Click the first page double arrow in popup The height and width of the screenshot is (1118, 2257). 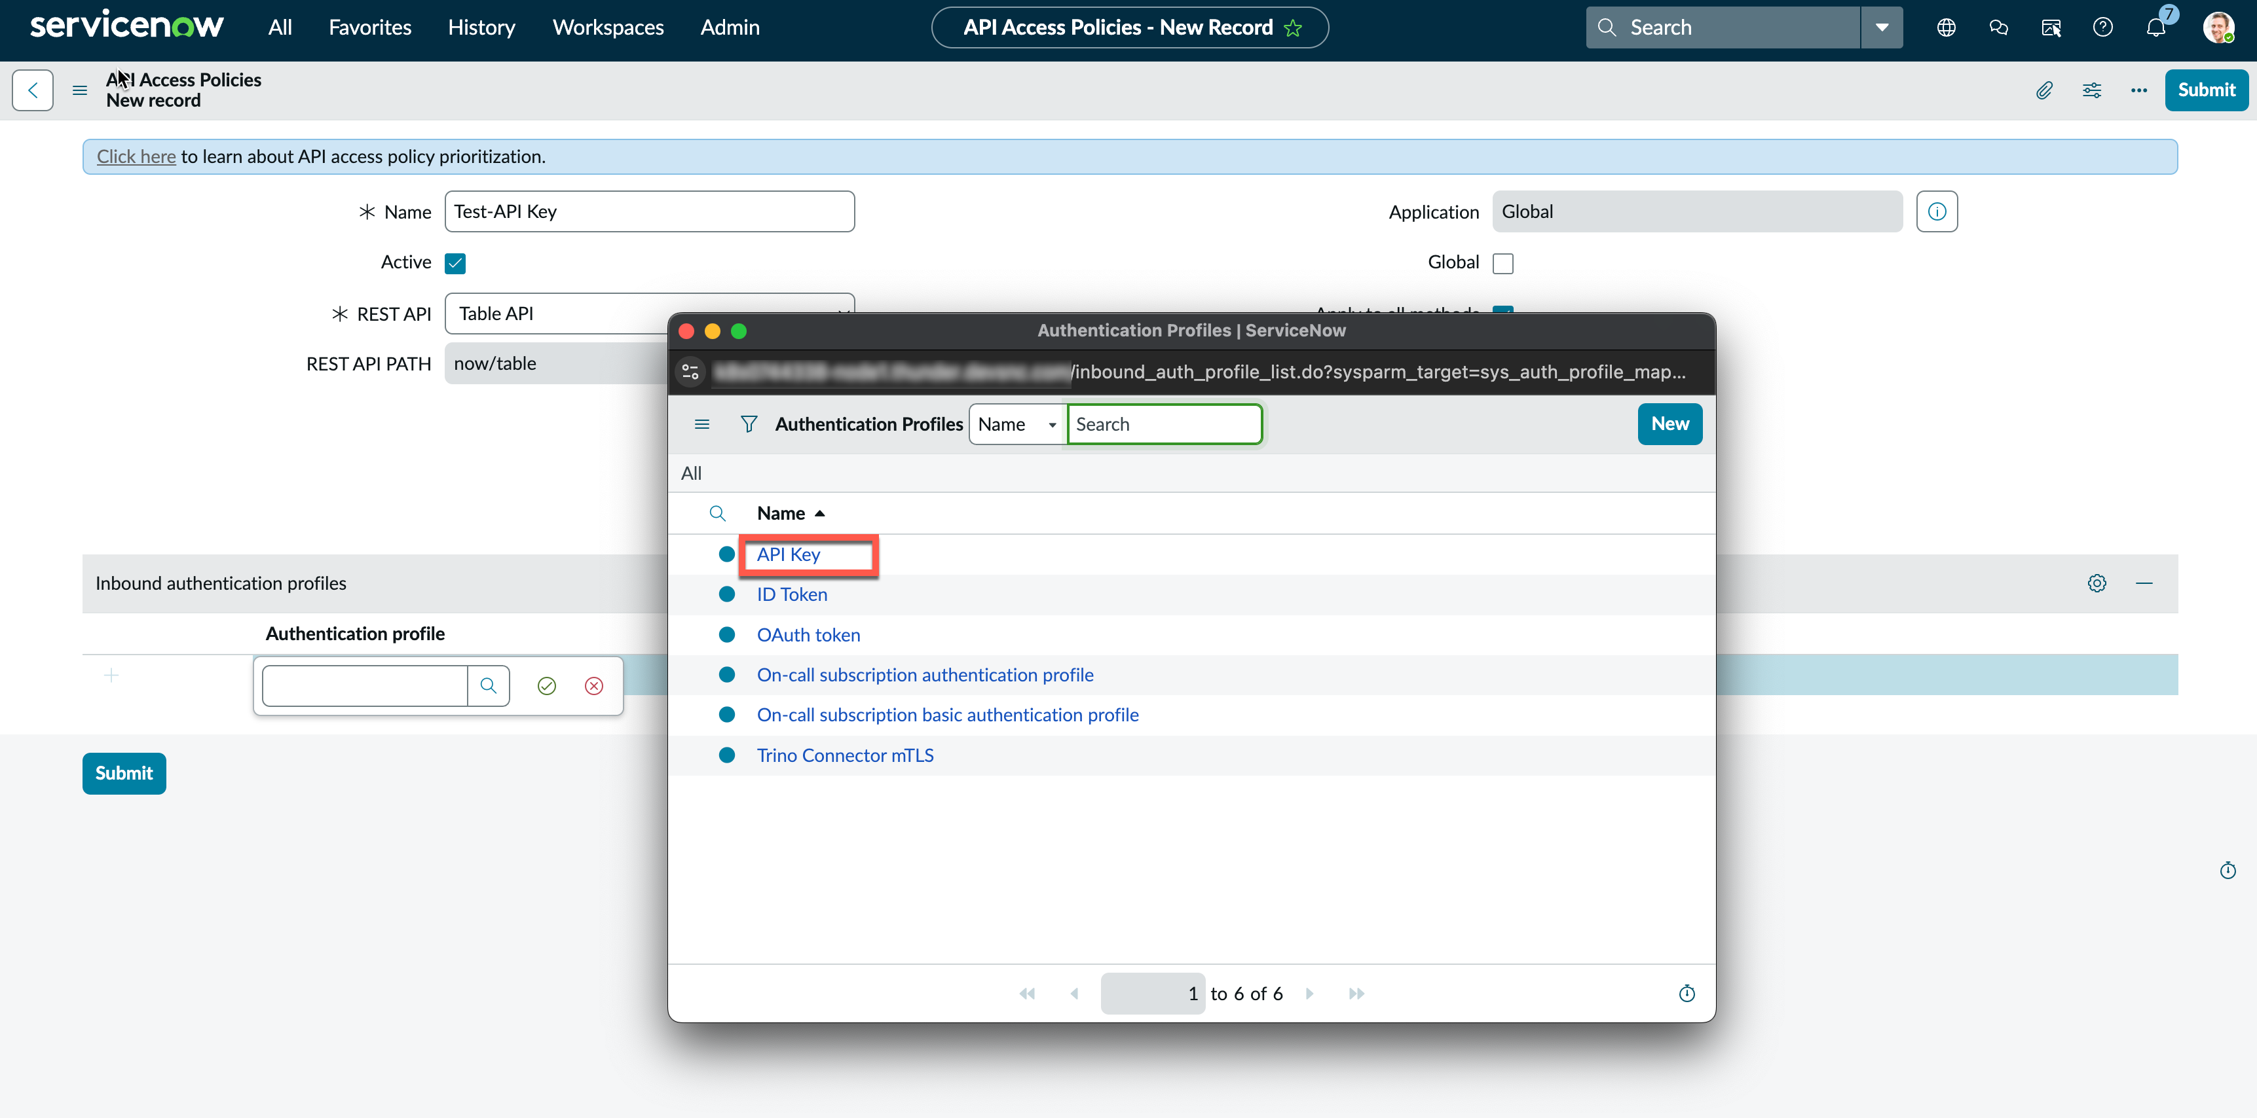tap(1028, 994)
